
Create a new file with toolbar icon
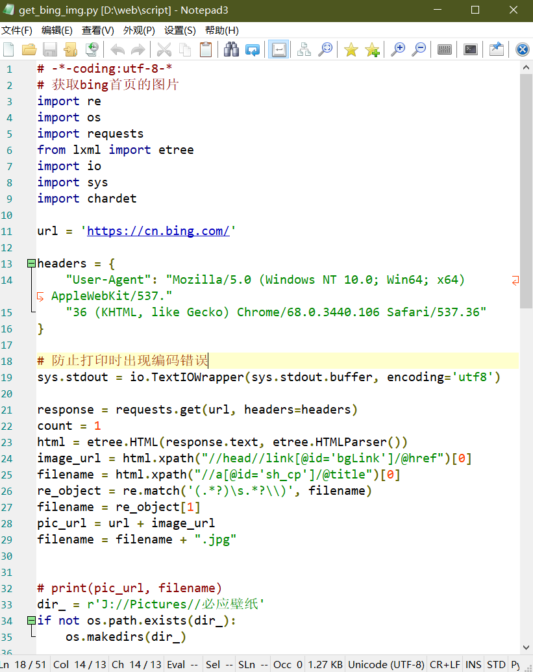(8, 50)
